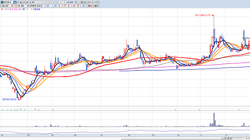Switch to the yearly (년) chart period
250x140 pixels.
(24, 2)
